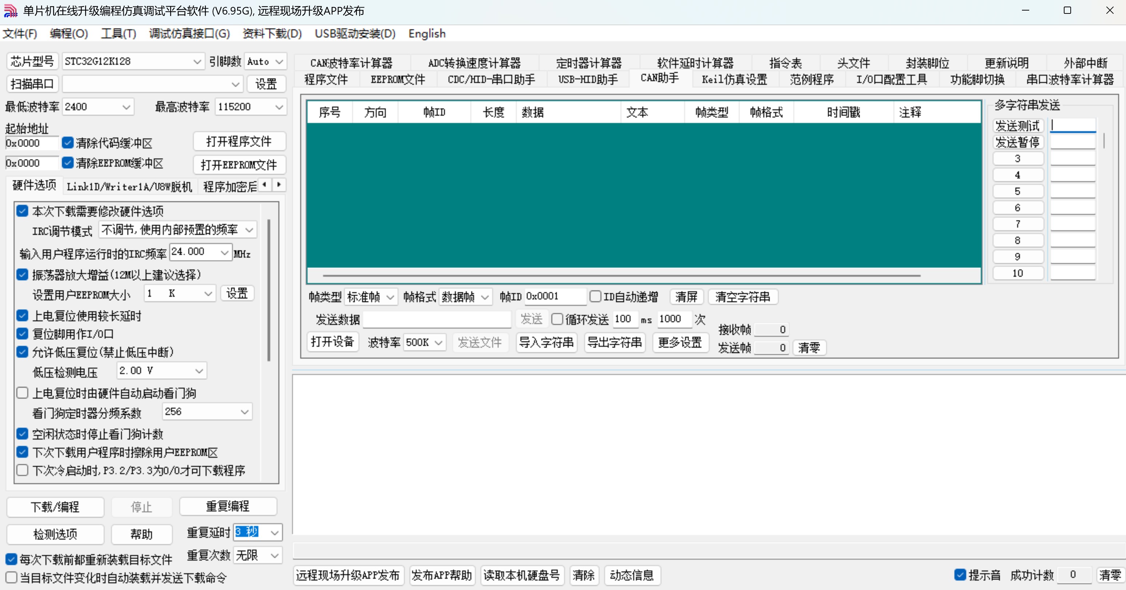Click 远程现场升级APP发布 button
Image resolution: width=1126 pixels, height=590 pixels.
click(x=348, y=575)
